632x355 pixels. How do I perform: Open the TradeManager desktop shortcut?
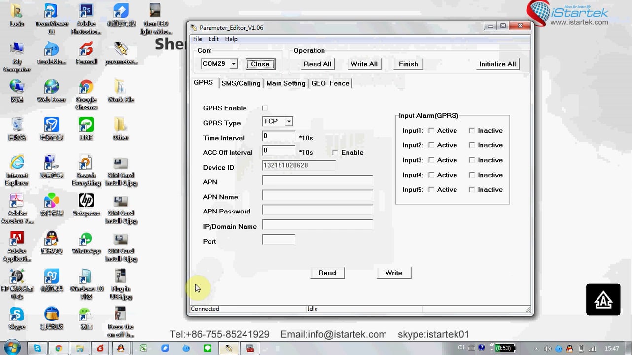pos(51,53)
